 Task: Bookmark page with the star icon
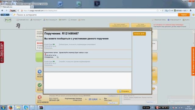158,11
